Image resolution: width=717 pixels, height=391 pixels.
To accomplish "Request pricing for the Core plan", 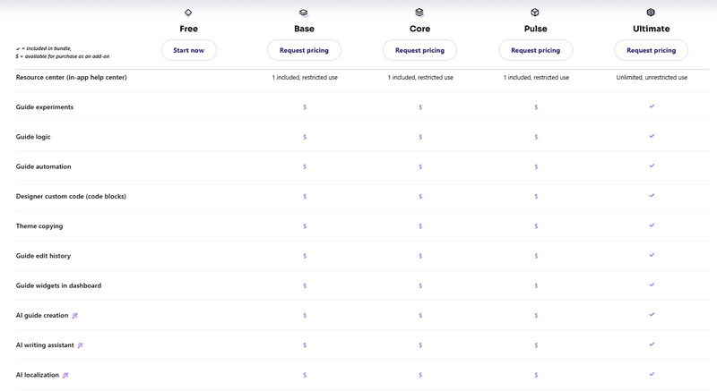I will [x=419, y=51].
